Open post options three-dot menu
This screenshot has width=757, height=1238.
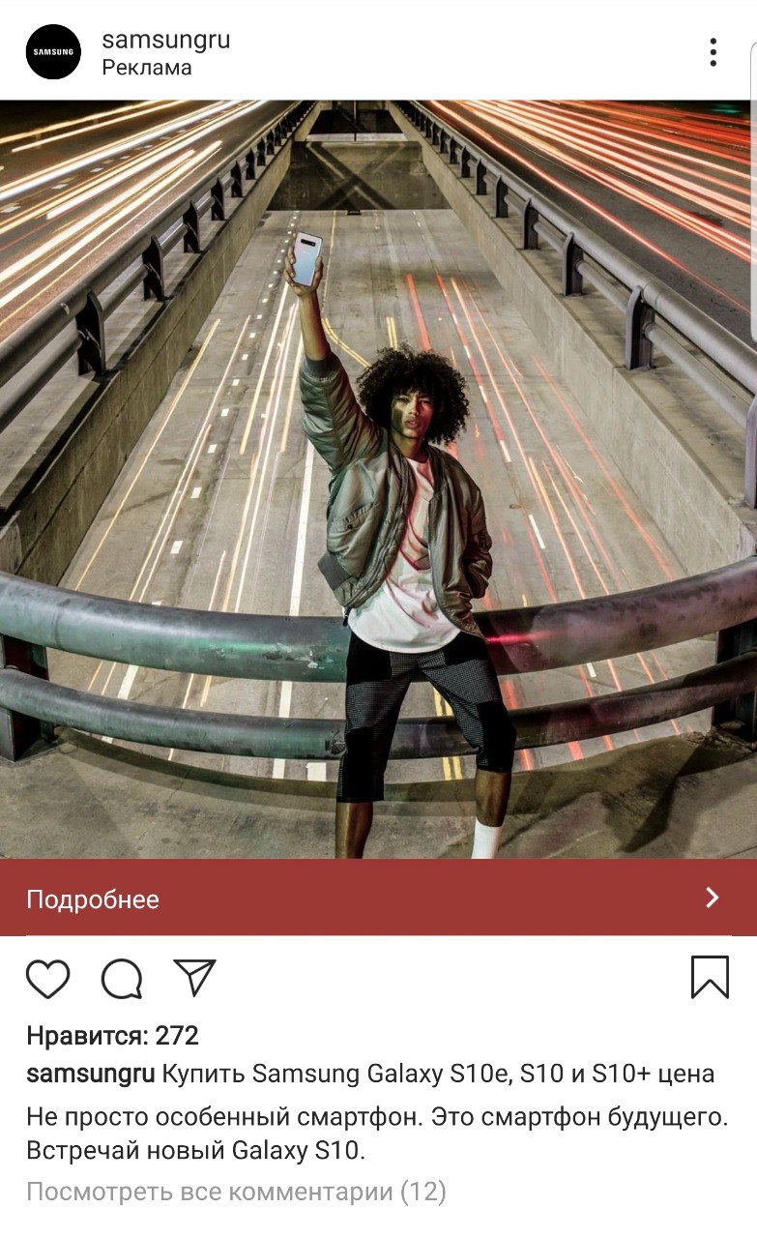click(x=713, y=52)
